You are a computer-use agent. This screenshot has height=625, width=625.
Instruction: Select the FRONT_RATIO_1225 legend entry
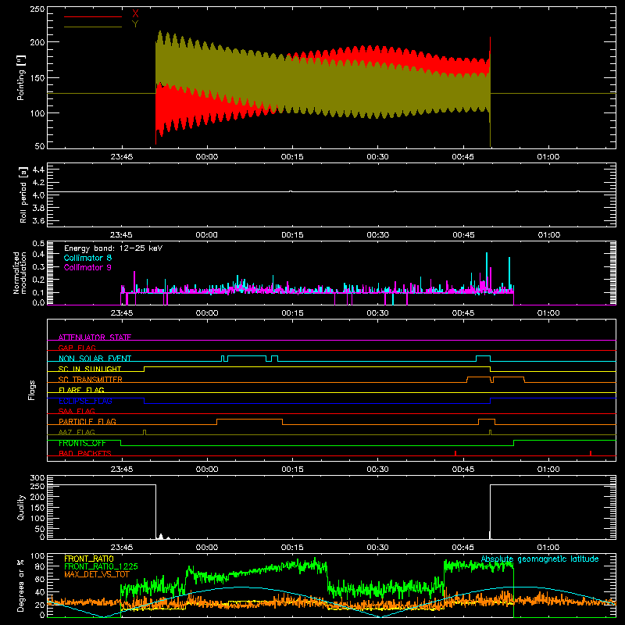[x=101, y=566]
